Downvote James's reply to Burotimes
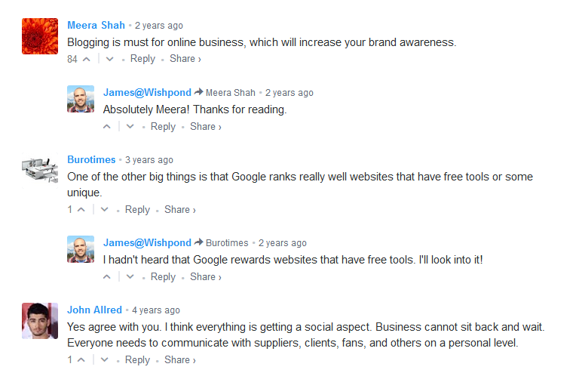The height and width of the screenshot is (373, 579). [130, 277]
